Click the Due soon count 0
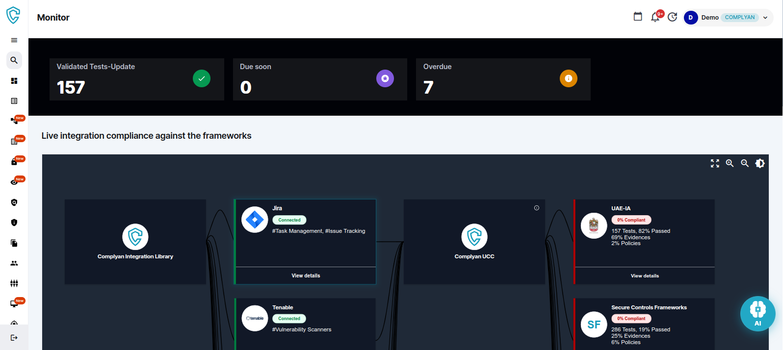The height and width of the screenshot is (350, 783). 246,87
